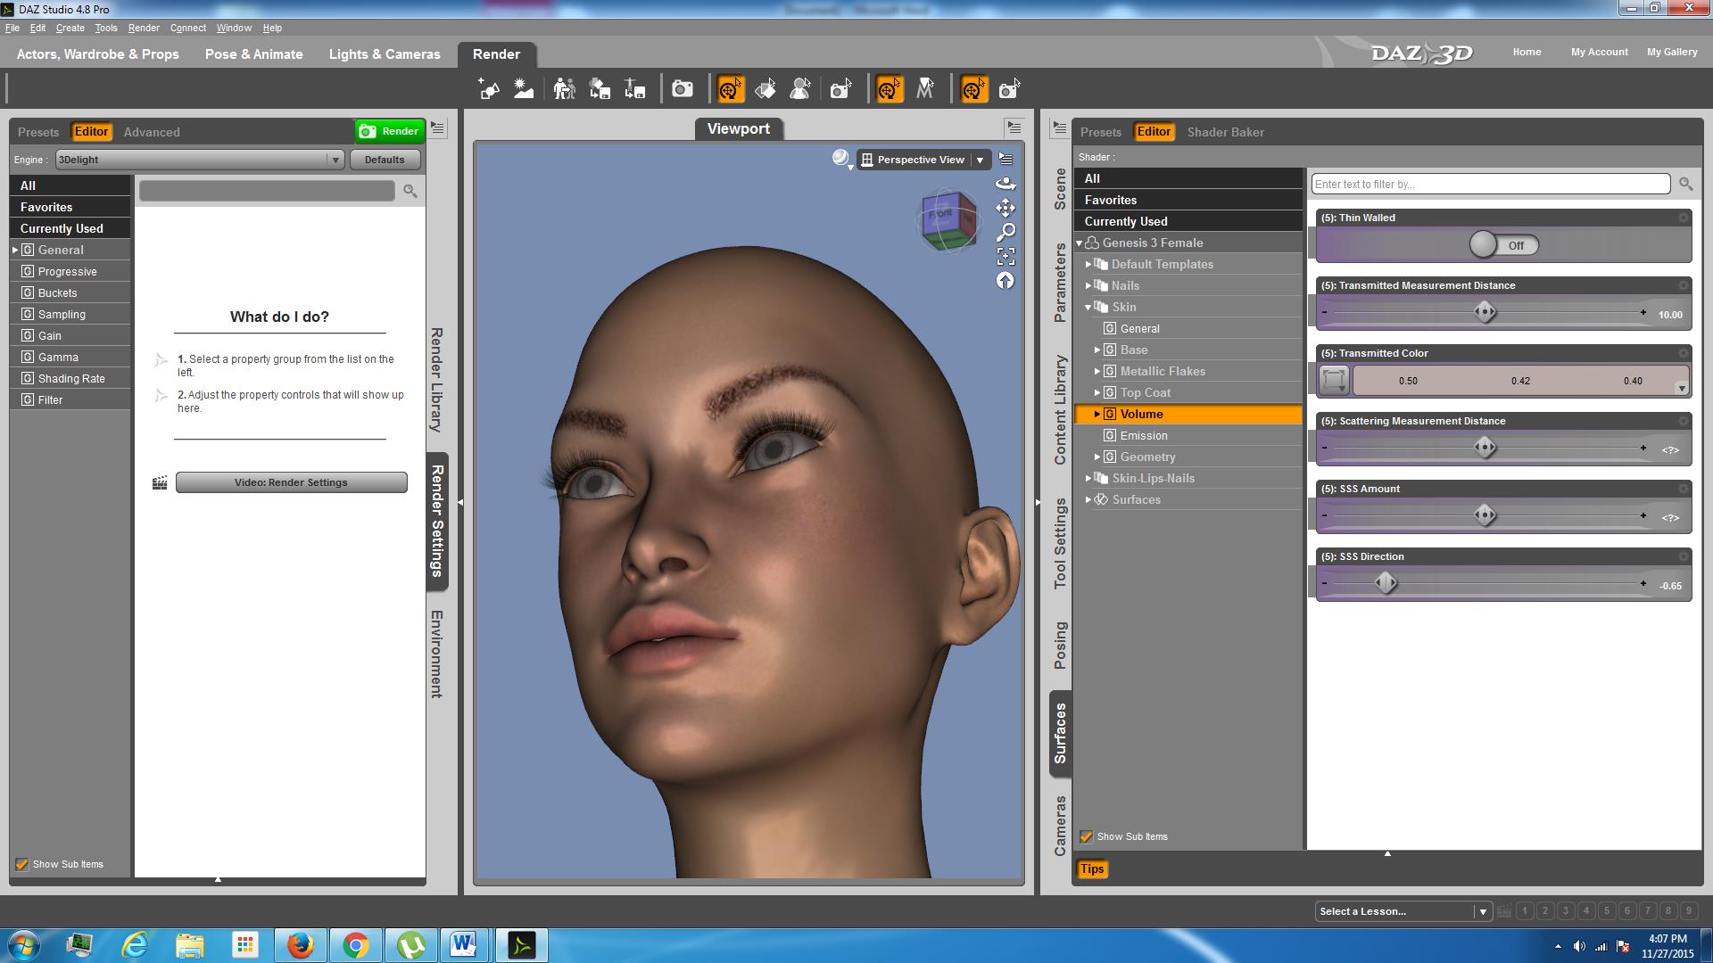Select the Emission property group

[1144, 436]
